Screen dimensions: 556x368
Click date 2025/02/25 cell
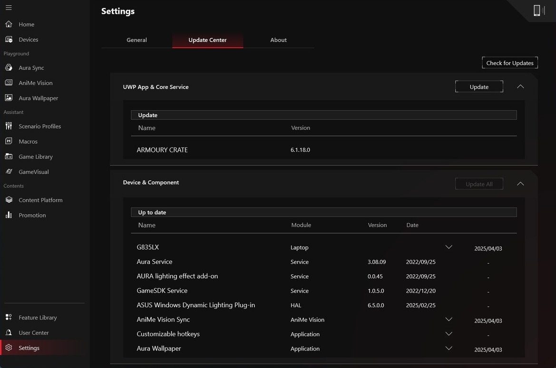[x=420, y=305]
